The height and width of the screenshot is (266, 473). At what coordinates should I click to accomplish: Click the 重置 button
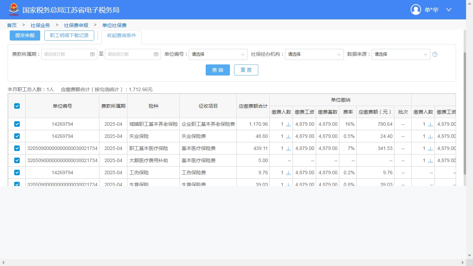(246, 70)
